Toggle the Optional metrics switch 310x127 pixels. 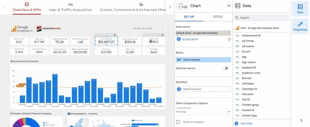pyautogui.click(x=225, y=68)
